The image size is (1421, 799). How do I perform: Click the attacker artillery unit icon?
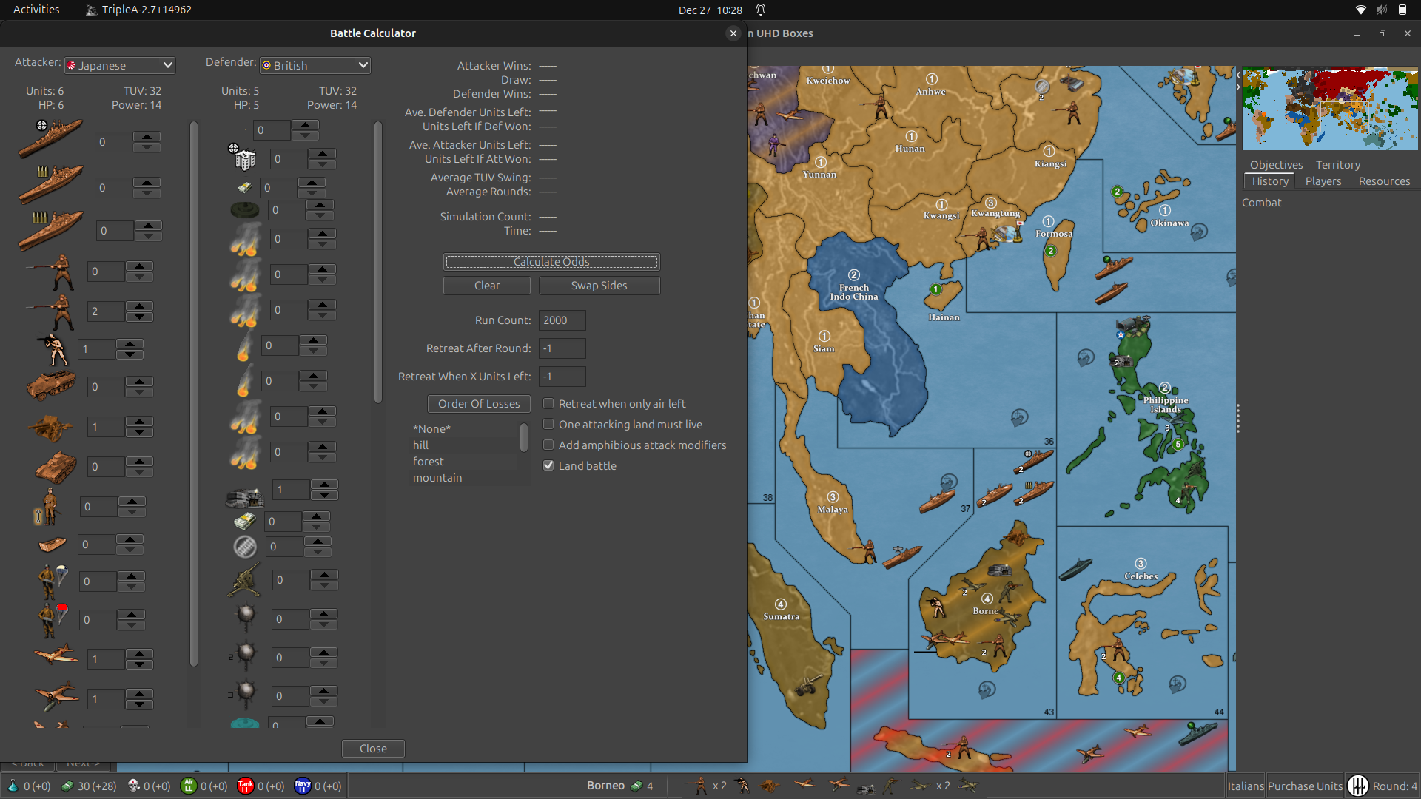(50, 427)
